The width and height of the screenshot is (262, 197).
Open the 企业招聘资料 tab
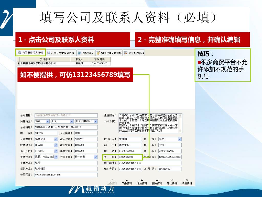pyautogui.click(x=134, y=53)
